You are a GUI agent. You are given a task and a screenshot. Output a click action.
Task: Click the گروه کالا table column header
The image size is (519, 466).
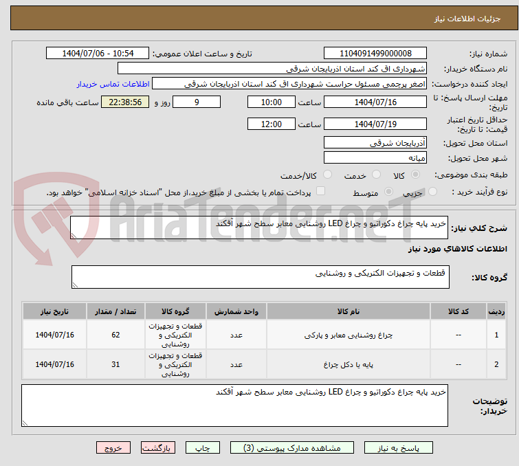[175, 311]
